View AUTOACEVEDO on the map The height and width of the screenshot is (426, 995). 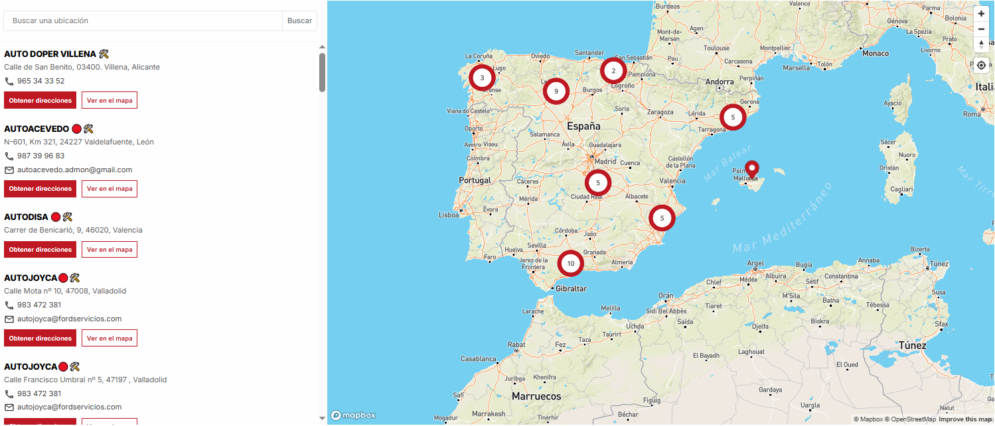pos(110,189)
